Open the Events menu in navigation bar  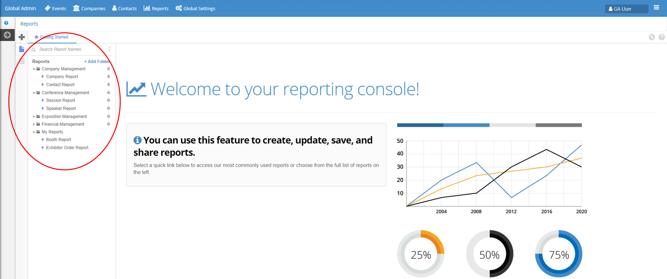click(x=55, y=8)
